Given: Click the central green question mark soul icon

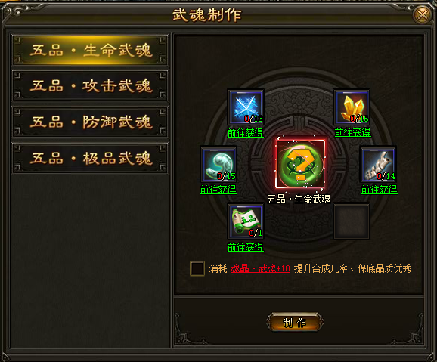Looking at the screenshot, I should coord(300,164).
